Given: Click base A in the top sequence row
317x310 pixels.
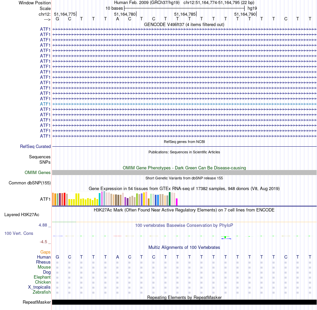Looking at the screenshot, I should pyautogui.click(x=117, y=19).
